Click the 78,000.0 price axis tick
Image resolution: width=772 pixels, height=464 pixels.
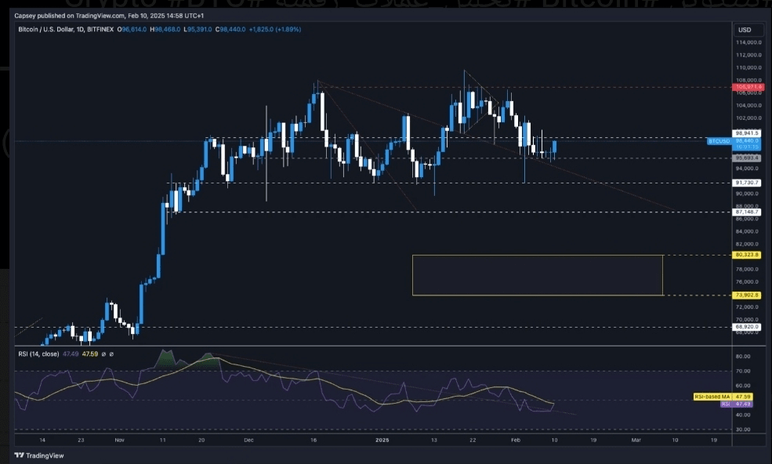748,270
